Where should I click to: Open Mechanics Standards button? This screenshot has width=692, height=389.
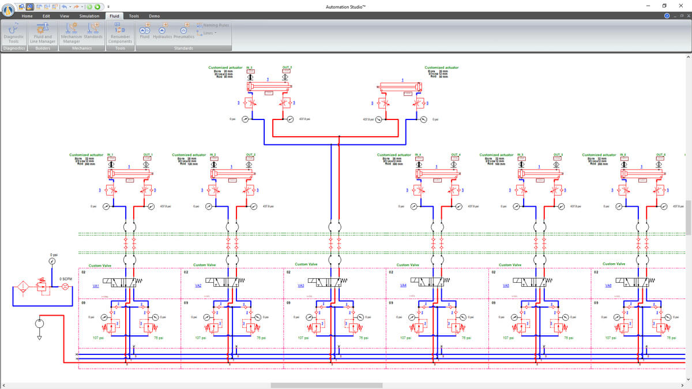[93, 30]
